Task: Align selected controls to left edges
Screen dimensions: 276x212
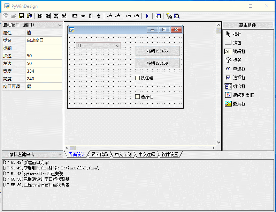Action: (x=40, y=16)
